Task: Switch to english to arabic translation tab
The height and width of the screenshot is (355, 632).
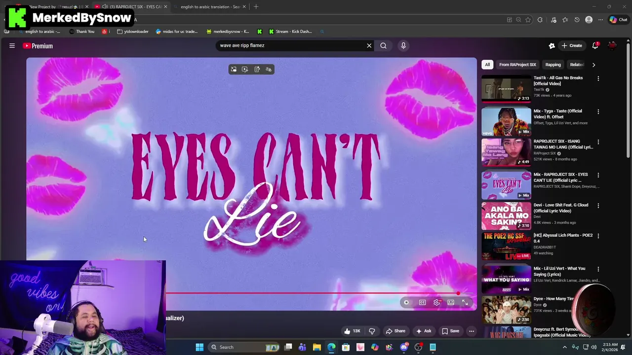Action: pyautogui.click(x=210, y=7)
